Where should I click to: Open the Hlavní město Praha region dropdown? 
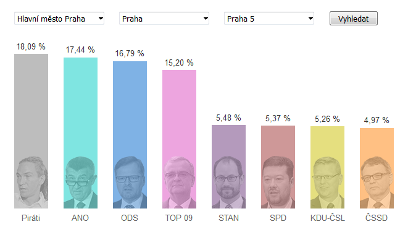click(59, 18)
